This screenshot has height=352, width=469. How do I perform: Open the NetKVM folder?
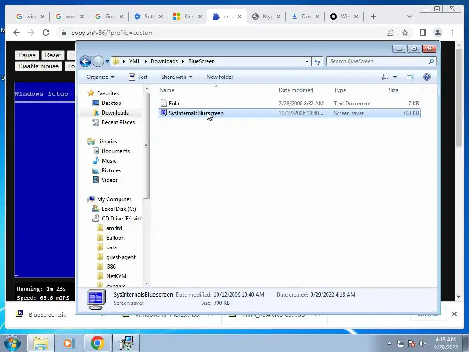point(112,276)
